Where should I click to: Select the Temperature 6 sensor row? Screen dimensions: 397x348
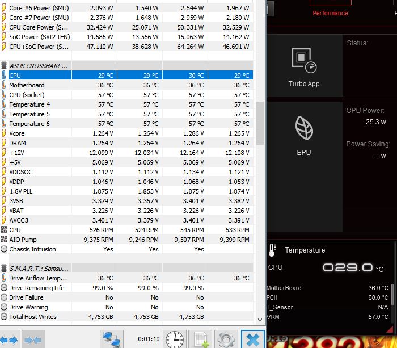click(x=126, y=124)
